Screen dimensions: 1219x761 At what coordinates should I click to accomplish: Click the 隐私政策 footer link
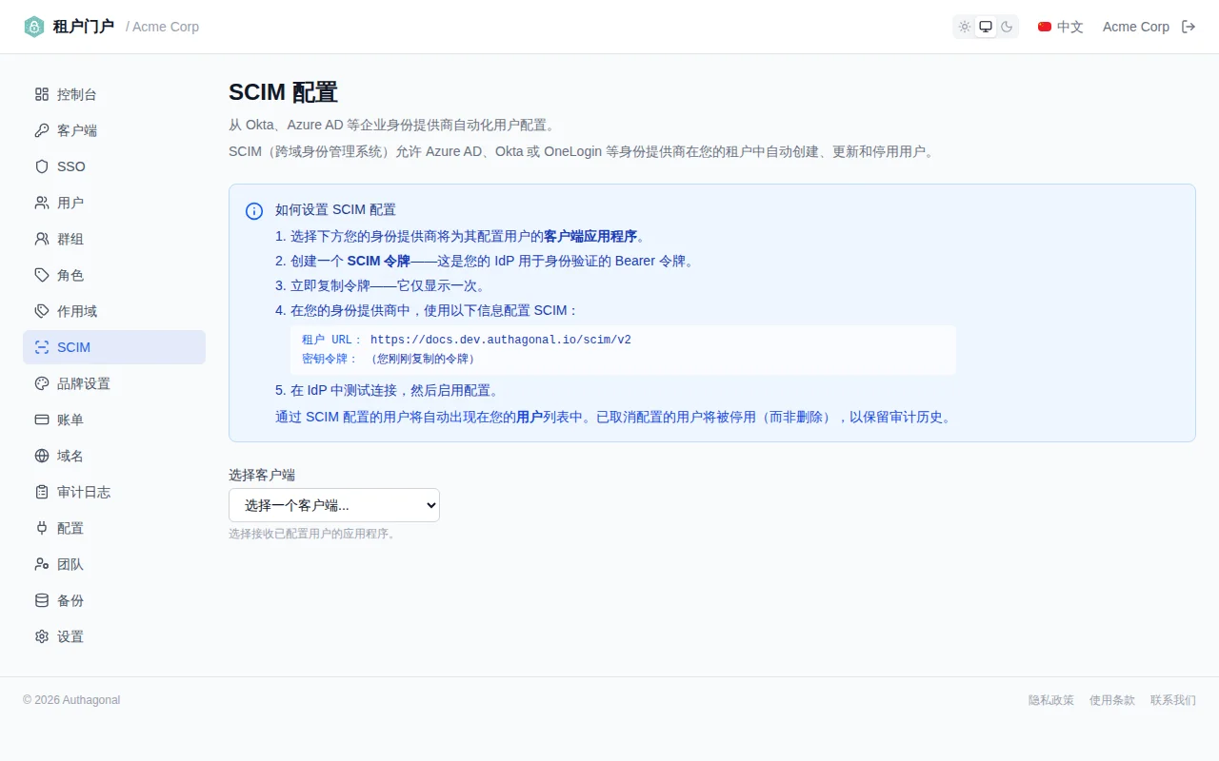click(x=1051, y=700)
